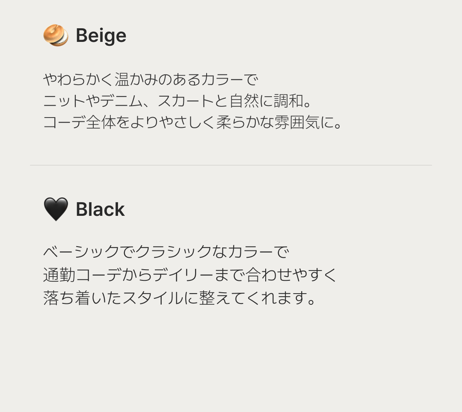Click the black heart emoji
This screenshot has height=412, width=462.
click(56, 209)
